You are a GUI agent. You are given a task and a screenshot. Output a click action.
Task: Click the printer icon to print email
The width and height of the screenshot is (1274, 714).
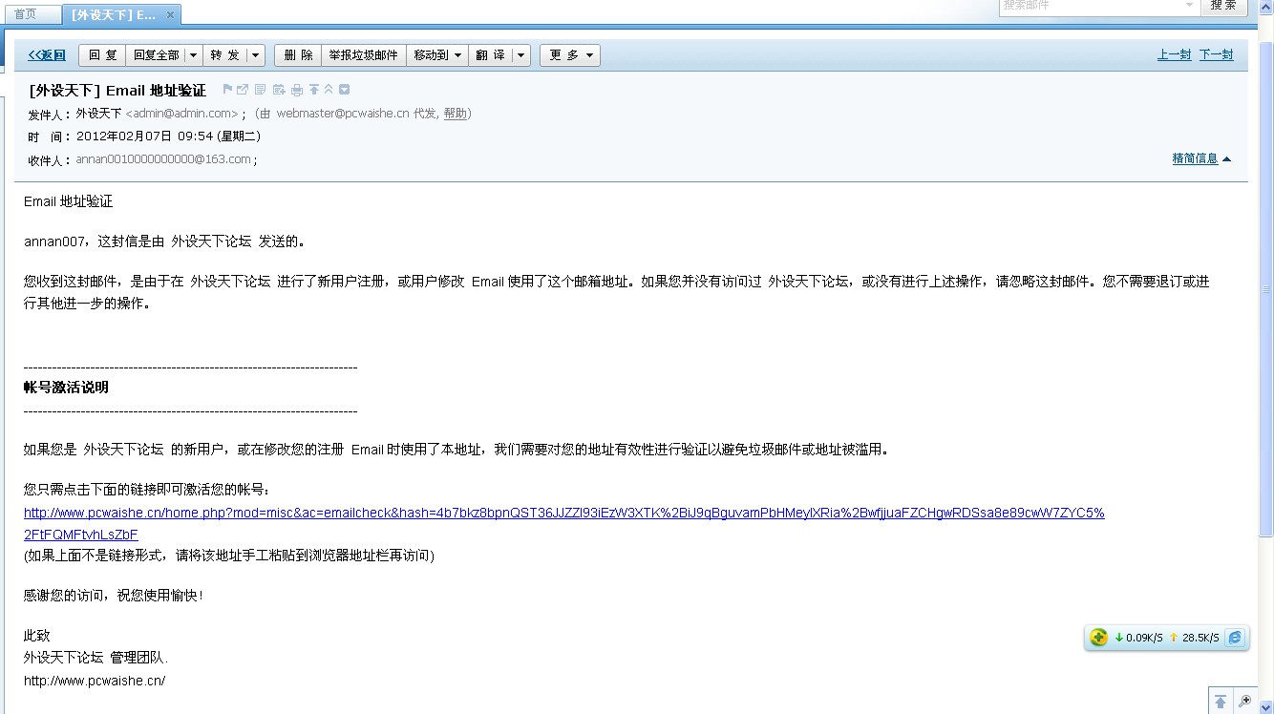[x=297, y=90]
